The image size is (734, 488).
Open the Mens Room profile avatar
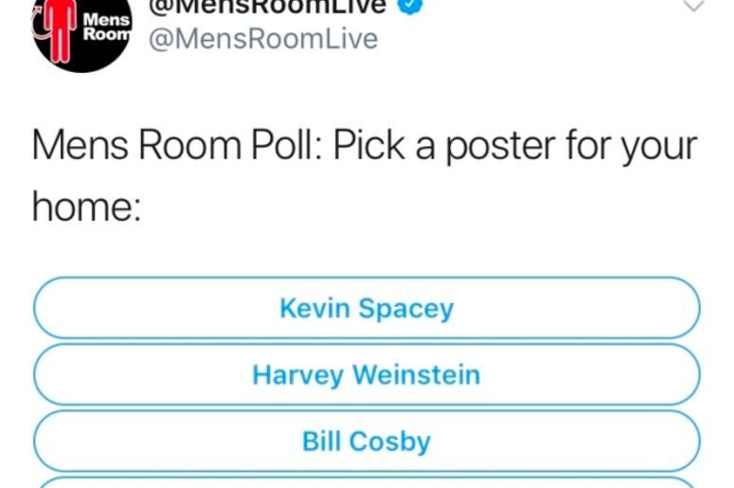coord(82,31)
